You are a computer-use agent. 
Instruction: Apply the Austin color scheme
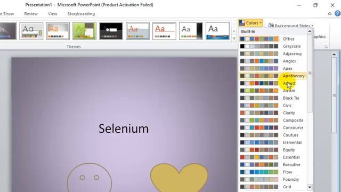click(273, 91)
